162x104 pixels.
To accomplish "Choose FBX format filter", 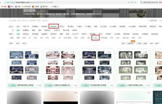I will point(89,38).
